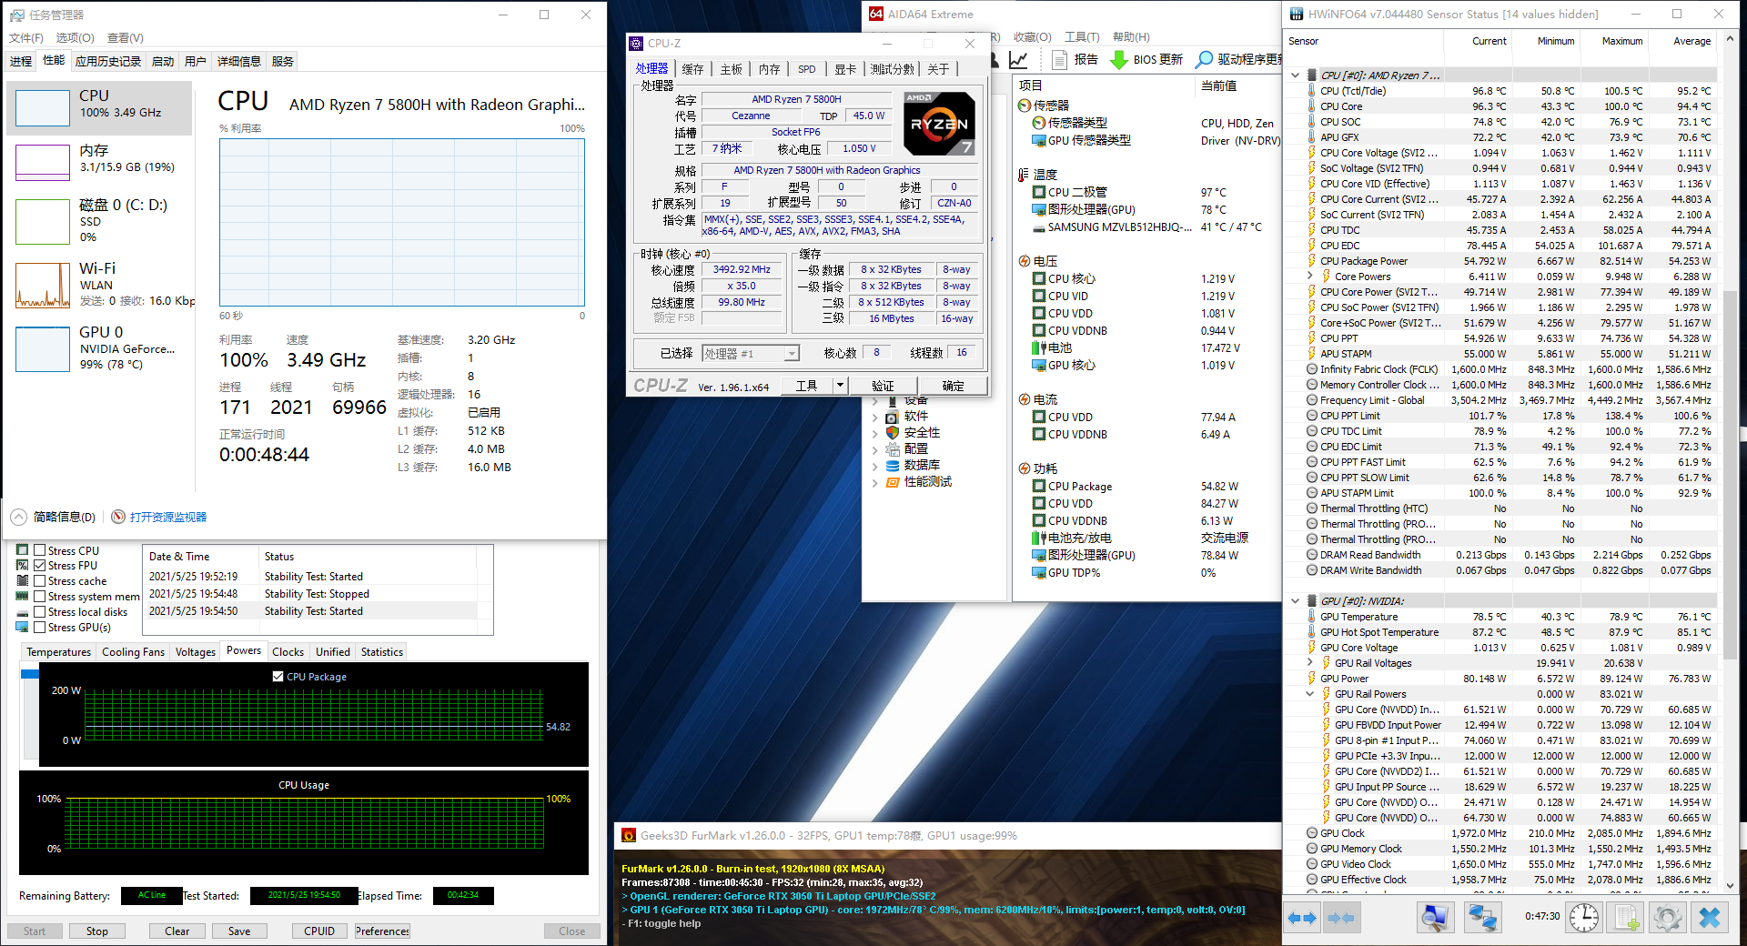Click AIDA64 sensor gauge icon beside 传感器

coord(1025,106)
